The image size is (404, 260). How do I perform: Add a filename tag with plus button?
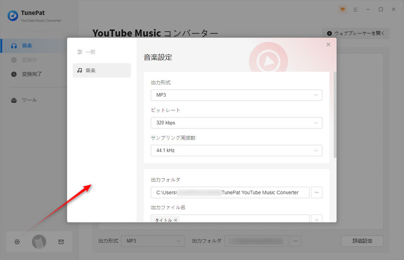click(x=317, y=219)
